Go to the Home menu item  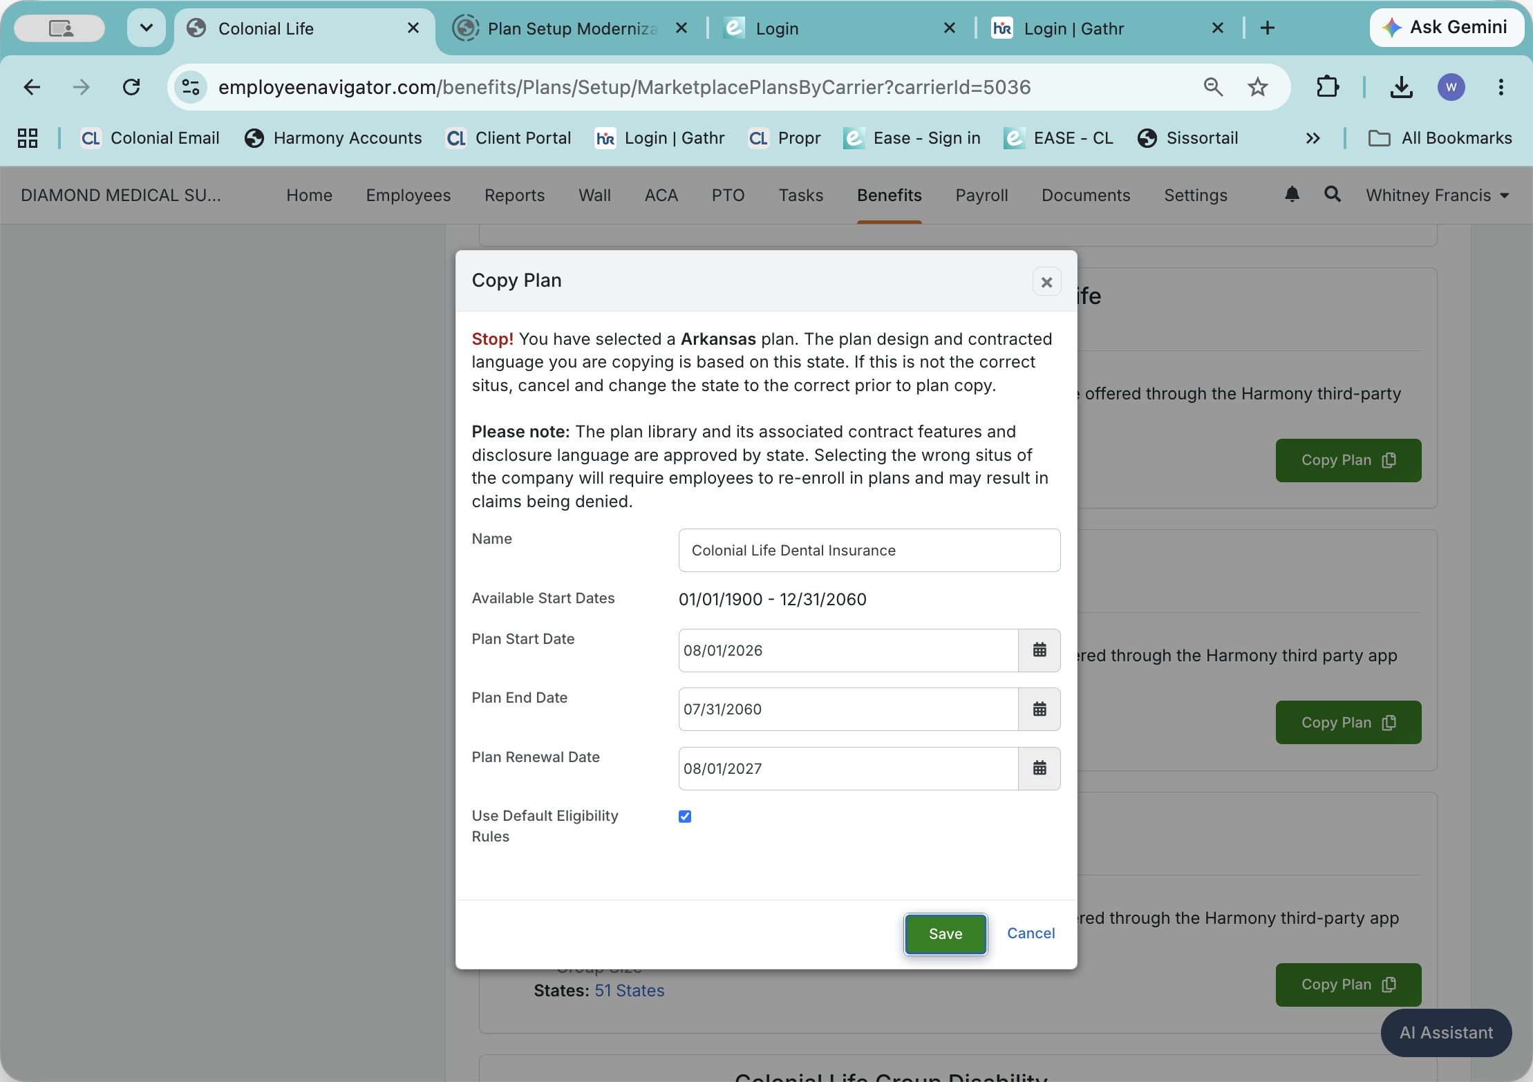pos(310,196)
